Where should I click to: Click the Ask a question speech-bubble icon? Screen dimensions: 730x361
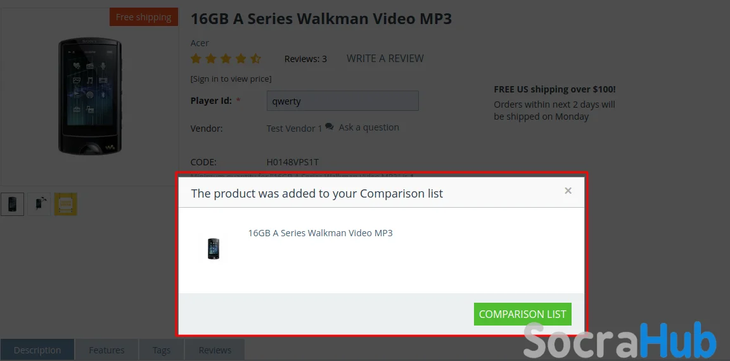[x=329, y=127]
